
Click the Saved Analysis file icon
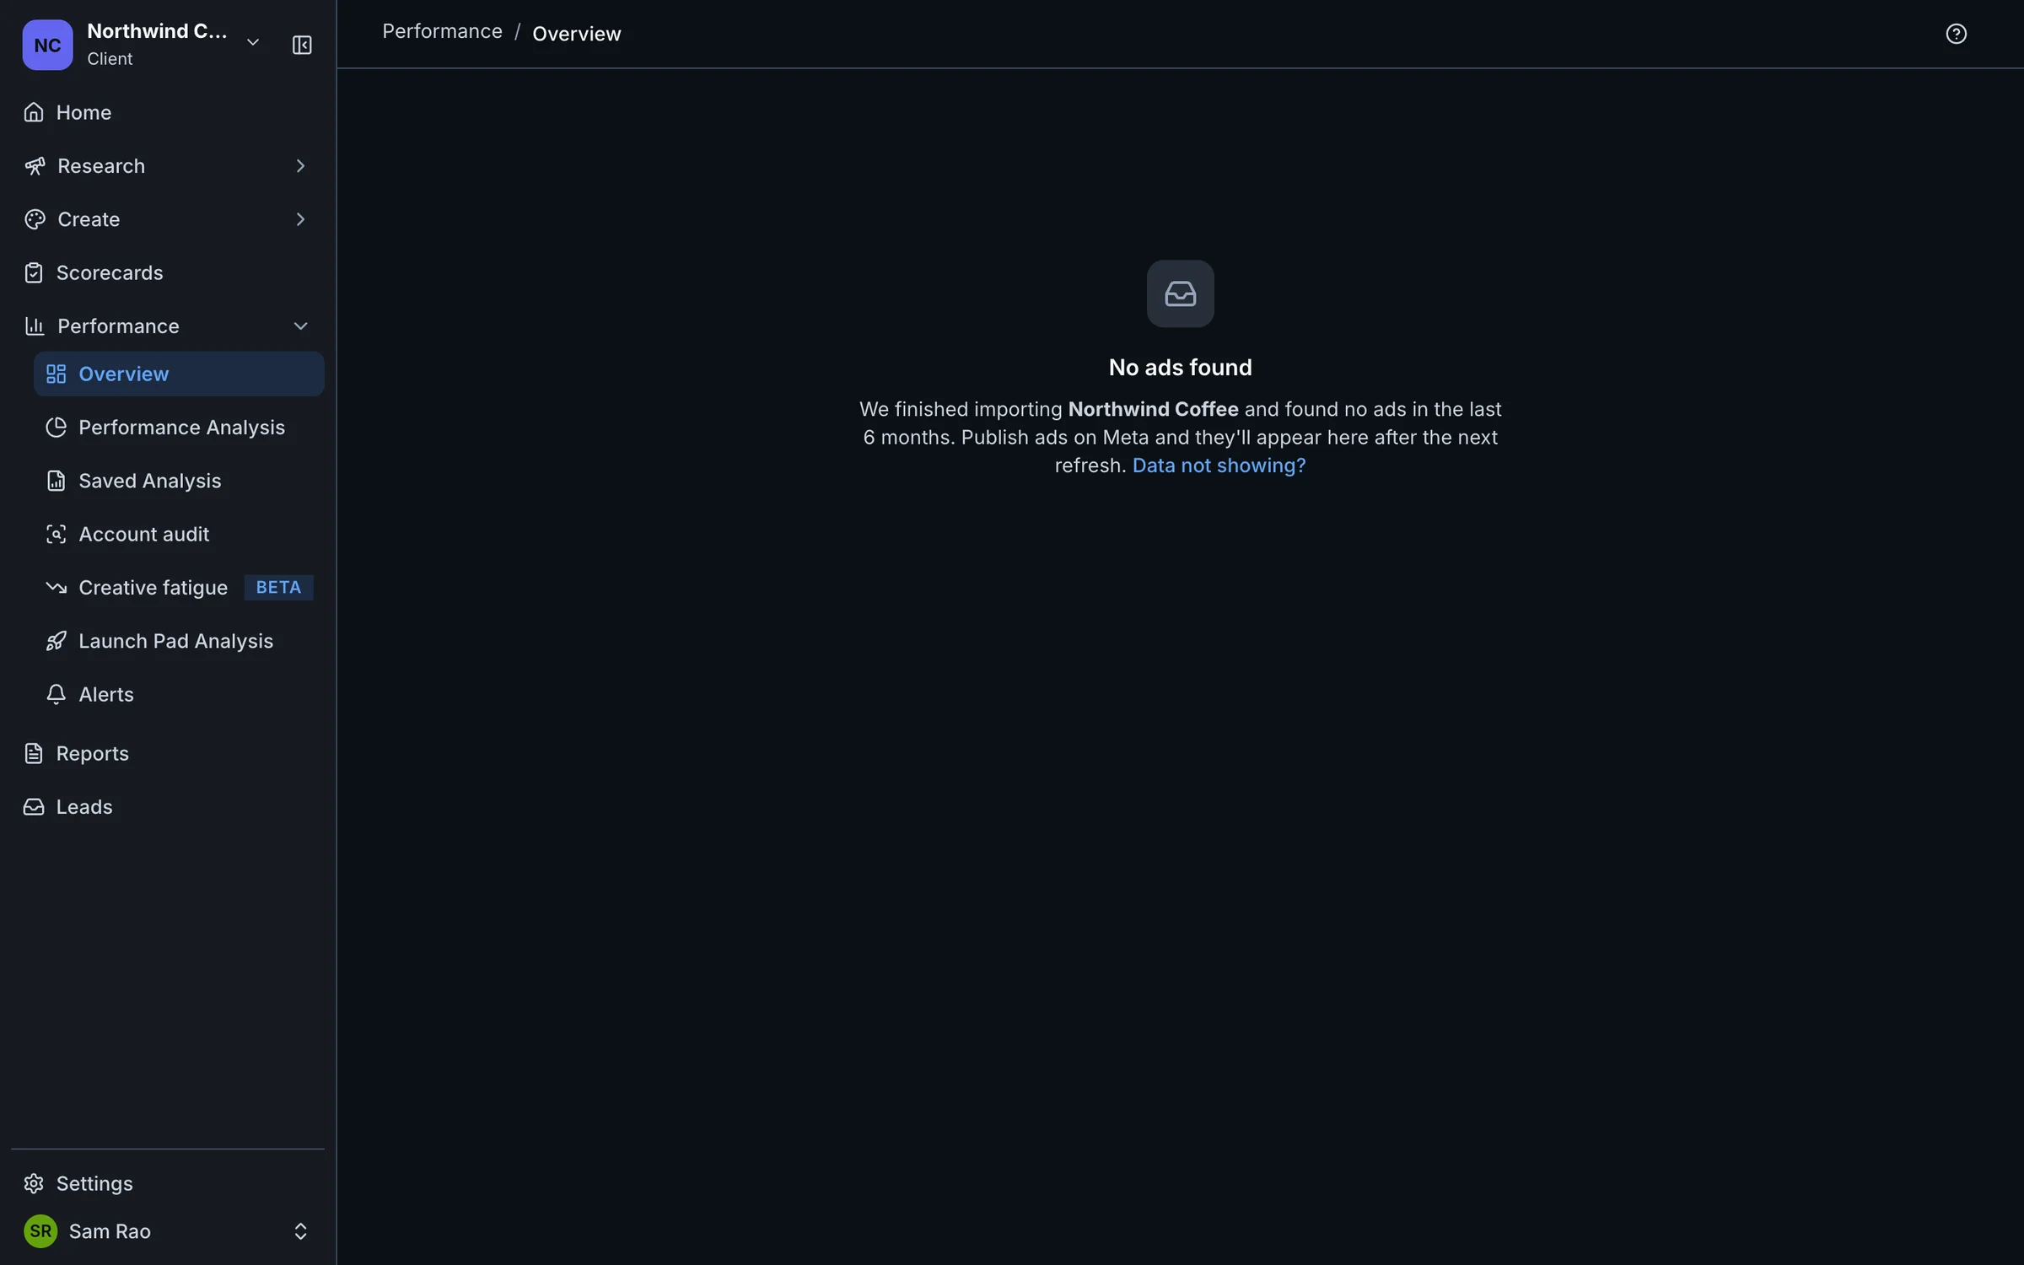(x=56, y=481)
